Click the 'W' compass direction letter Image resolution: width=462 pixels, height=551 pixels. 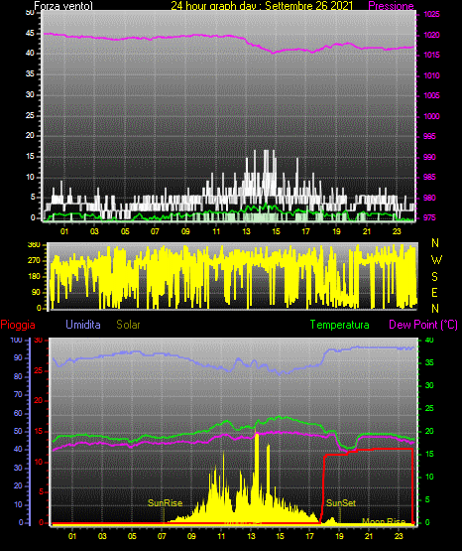tap(436, 260)
